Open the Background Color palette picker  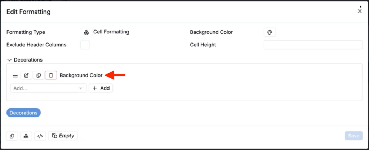[270, 32]
